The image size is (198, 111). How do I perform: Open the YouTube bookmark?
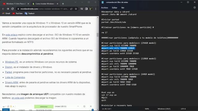pyautogui.click(x=17, y=13)
